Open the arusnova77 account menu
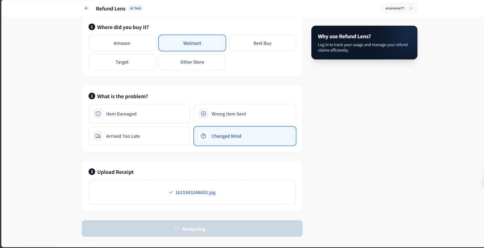Screen dimensions: 484x248 (395, 8)
